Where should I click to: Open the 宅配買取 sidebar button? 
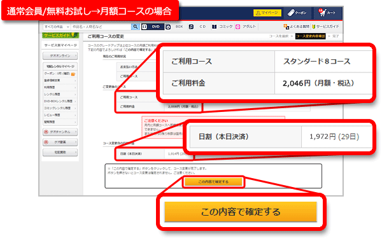coord(60,153)
